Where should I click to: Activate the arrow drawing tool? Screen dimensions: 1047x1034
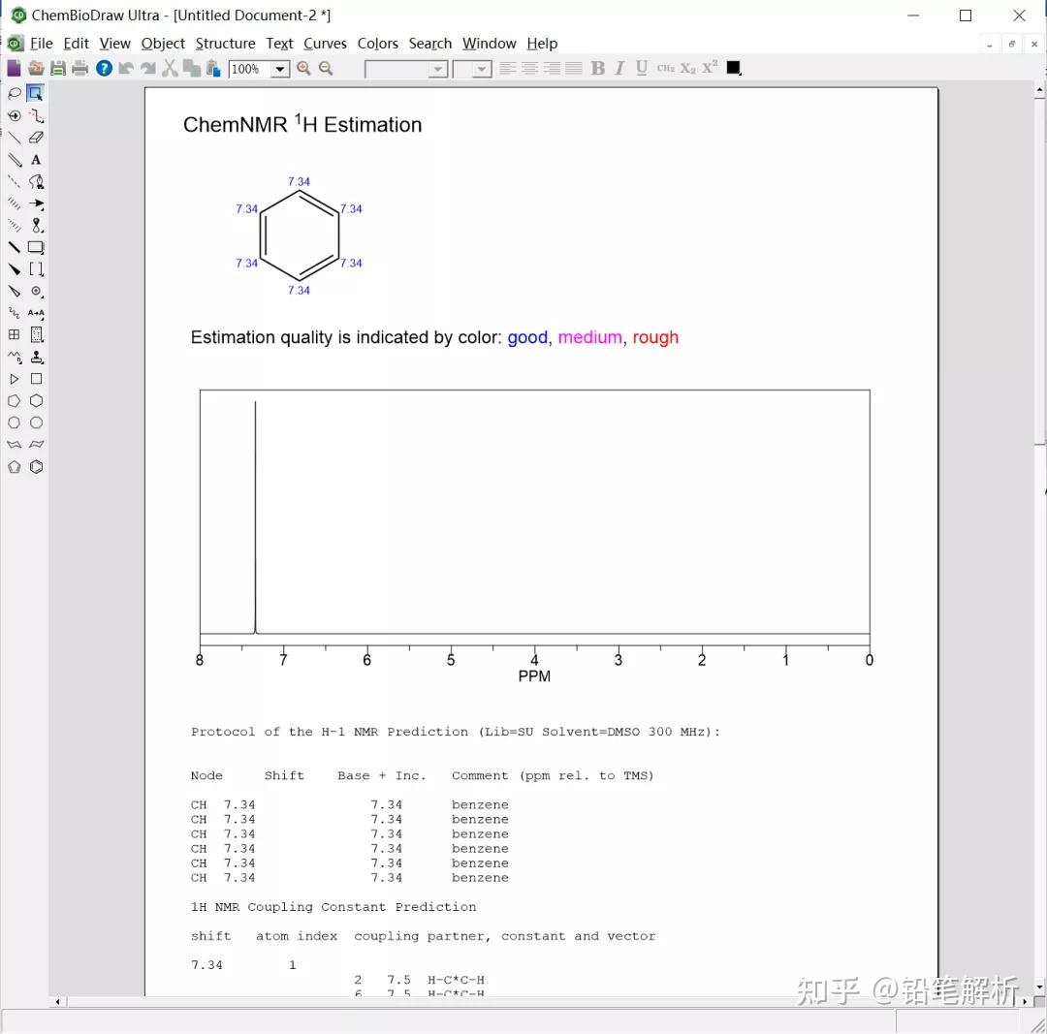pyautogui.click(x=36, y=204)
